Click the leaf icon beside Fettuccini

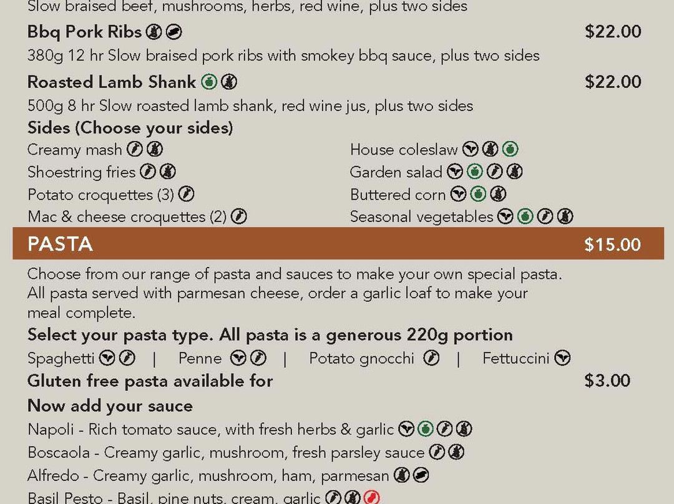pos(562,358)
